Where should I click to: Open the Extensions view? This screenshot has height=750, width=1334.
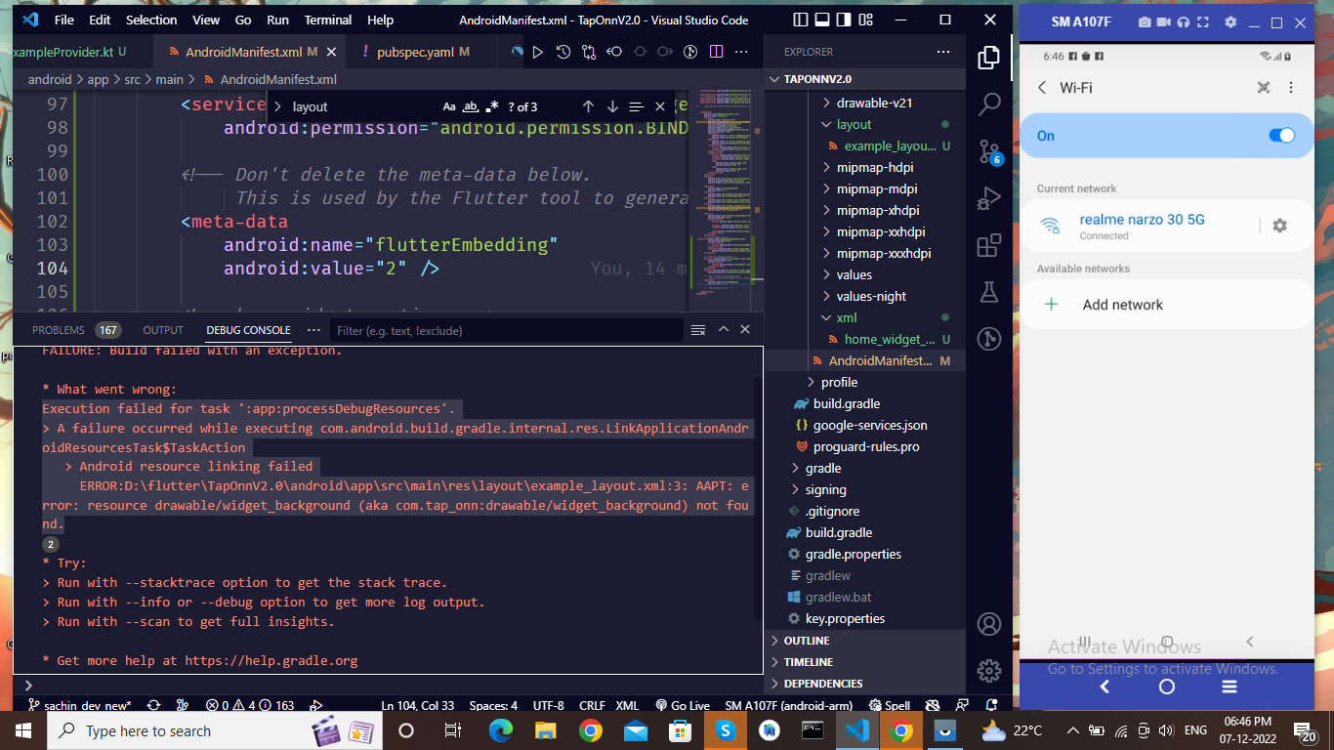click(x=988, y=245)
